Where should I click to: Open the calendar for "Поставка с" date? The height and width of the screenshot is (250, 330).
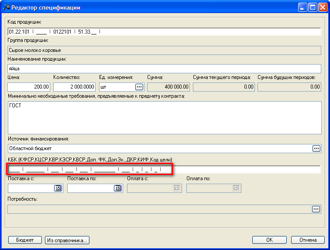(x=58, y=188)
